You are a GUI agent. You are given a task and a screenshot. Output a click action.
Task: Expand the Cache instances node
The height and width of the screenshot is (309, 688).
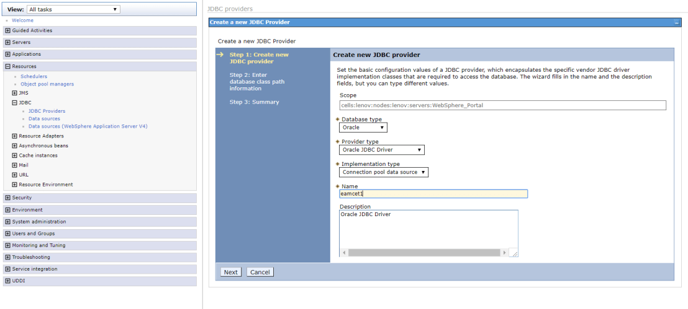(15, 155)
